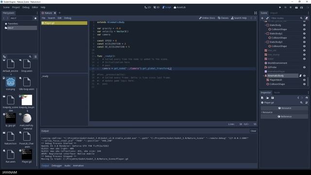Select the PlayerMesh node
311x175 pixels.
pos(276,80)
